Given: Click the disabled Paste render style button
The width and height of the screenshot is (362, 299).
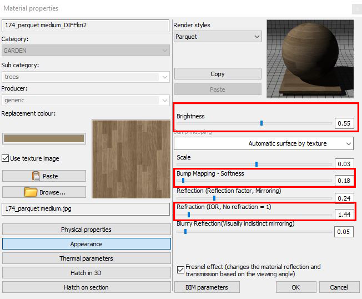Looking at the screenshot, I should 218,89.
